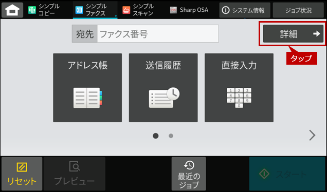
Task: Launch Sharp OSA application
Action: point(189,10)
